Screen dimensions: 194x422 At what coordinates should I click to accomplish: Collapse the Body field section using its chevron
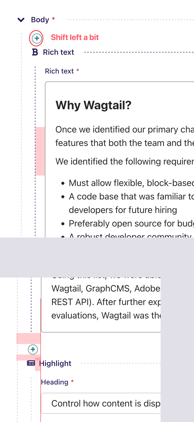coord(21,19)
